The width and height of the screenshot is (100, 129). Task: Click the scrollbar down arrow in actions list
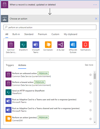[95, 122]
